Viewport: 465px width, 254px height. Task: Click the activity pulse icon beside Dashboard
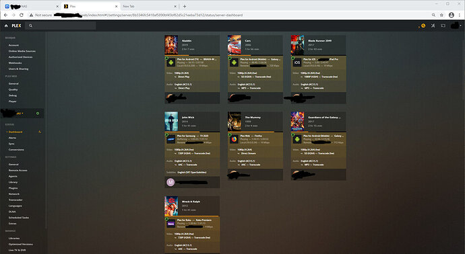point(40,132)
